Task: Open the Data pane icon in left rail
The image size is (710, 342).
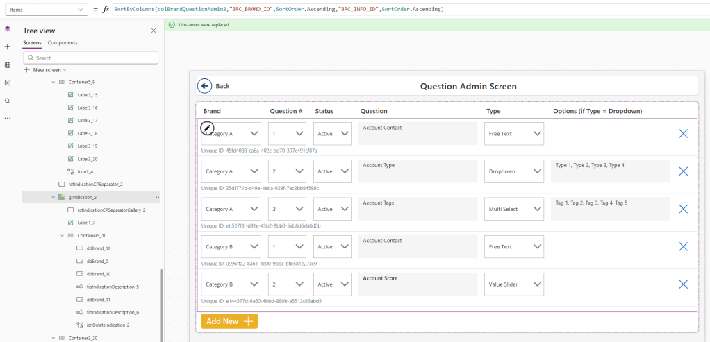Action: tap(8, 65)
